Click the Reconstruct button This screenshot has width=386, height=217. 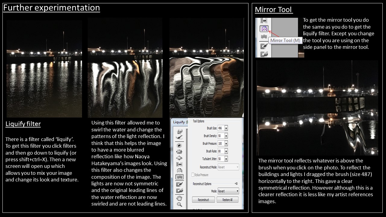203,200
